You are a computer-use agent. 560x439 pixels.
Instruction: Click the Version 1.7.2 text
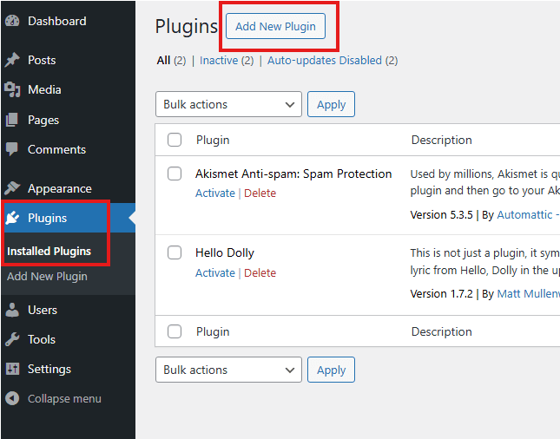tap(441, 294)
